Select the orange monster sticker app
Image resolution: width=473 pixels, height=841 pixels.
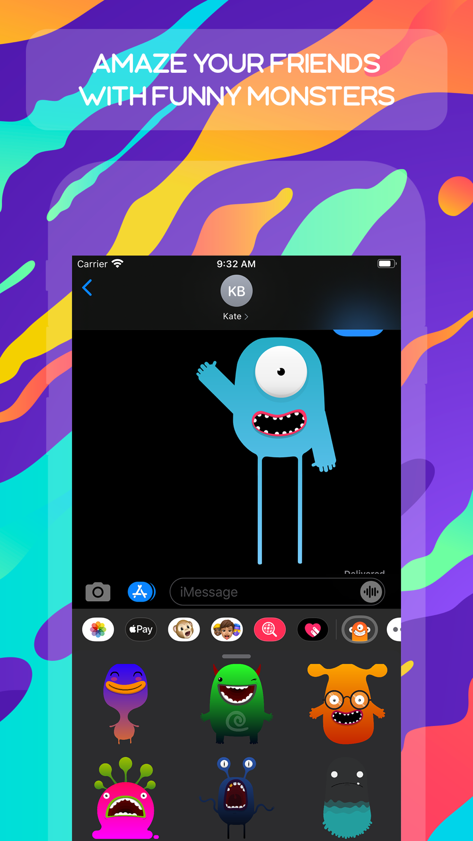point(359,630)
